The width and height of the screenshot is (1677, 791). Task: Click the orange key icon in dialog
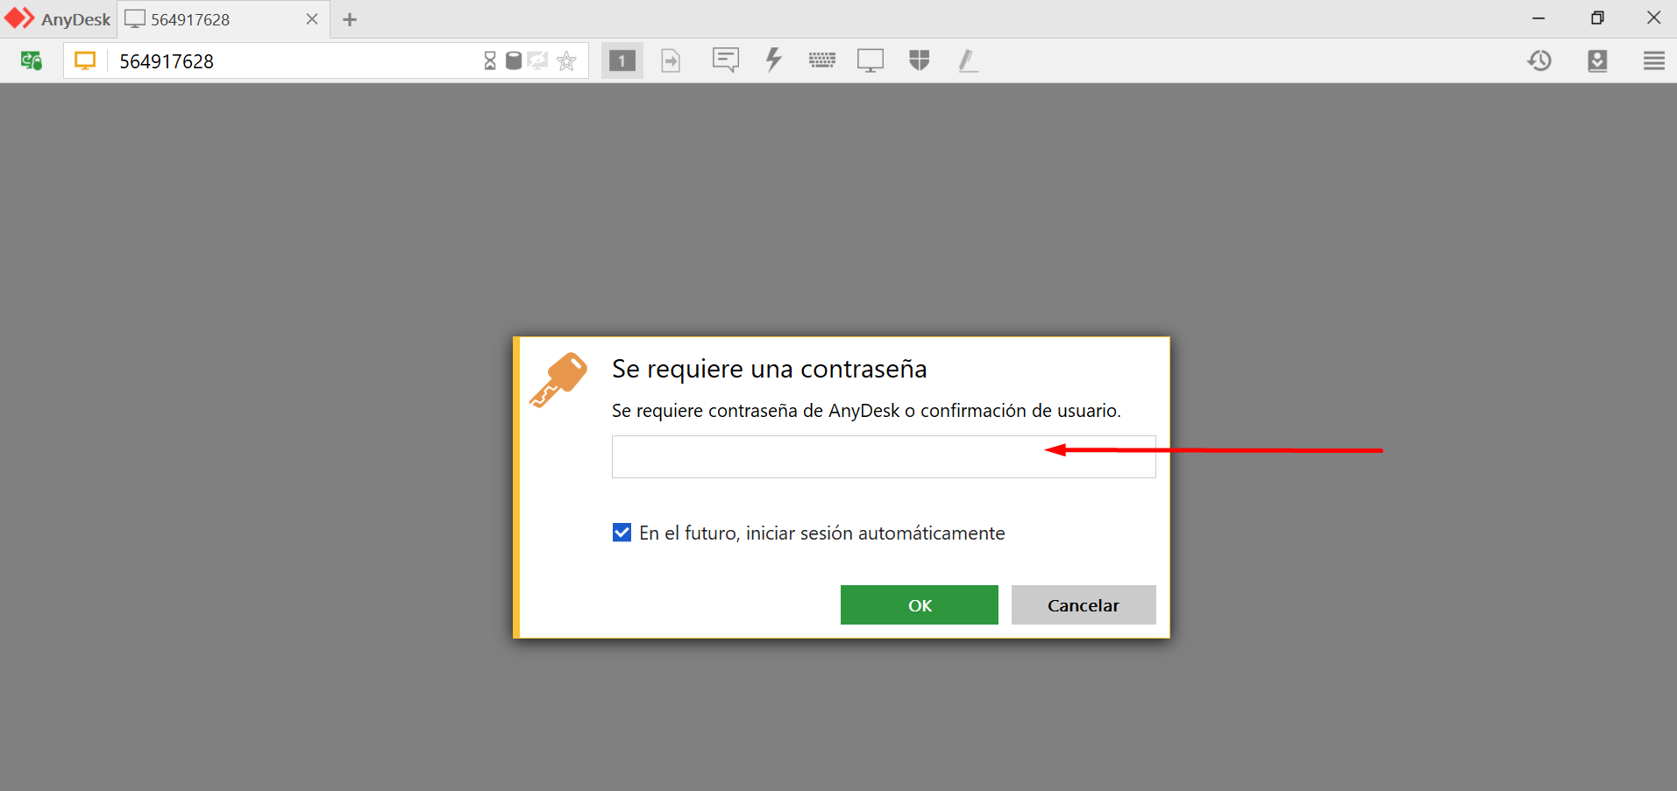pyautogui.click(x=558, y=379)
